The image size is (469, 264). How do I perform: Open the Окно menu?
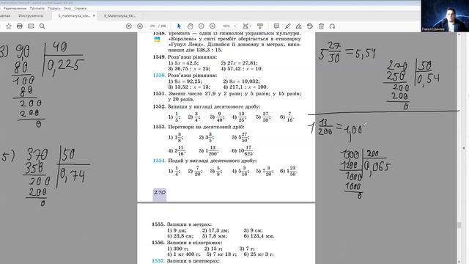(x=67, y=8)
